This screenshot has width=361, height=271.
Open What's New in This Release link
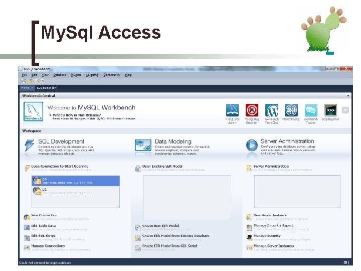77,115
